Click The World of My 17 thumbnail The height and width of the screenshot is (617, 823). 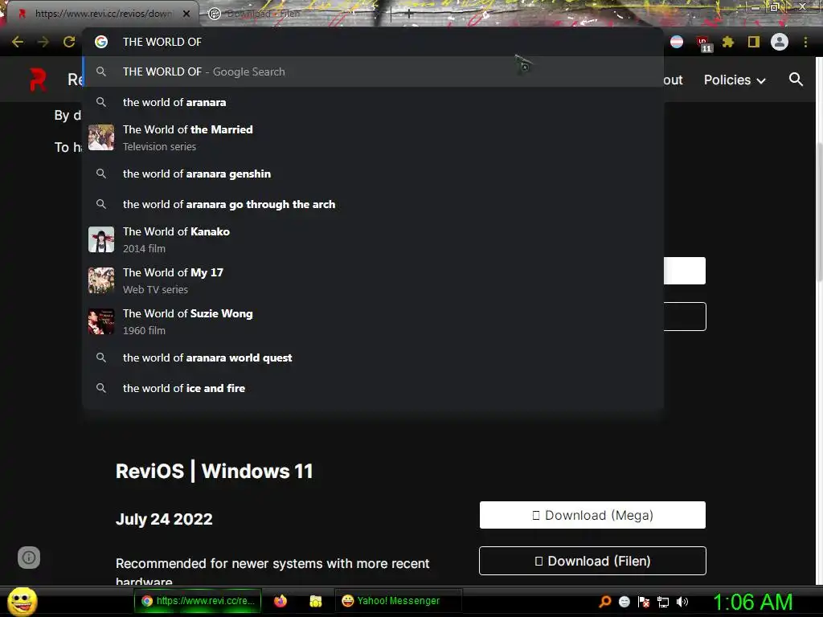101,280
